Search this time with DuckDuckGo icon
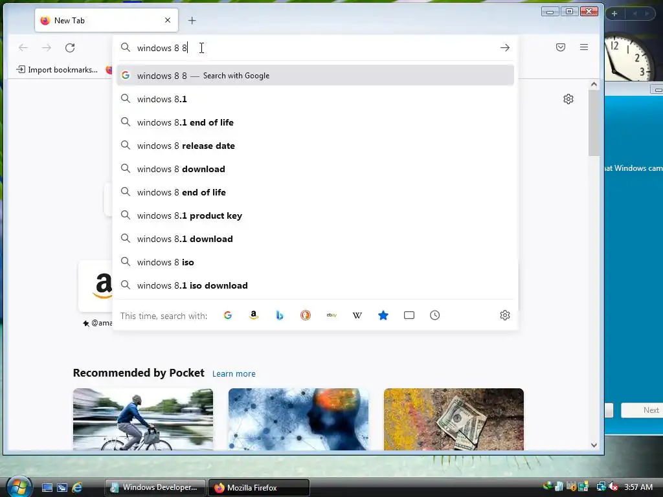The width and height of the screenshot is (663, 497). point(306,315)
